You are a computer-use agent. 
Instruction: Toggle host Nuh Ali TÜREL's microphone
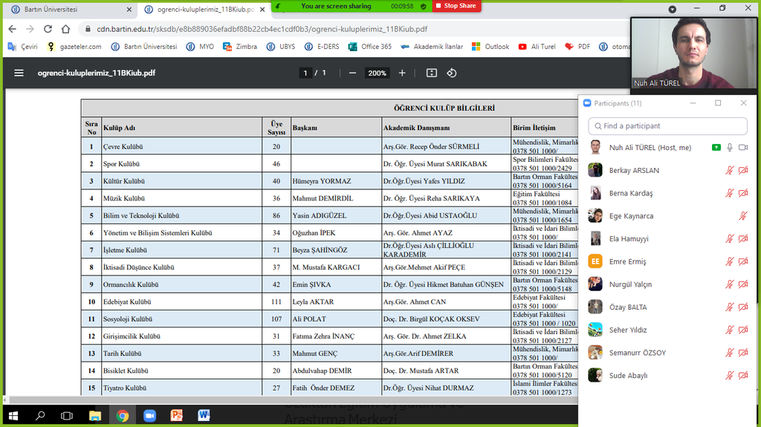[x=730, y=148]
